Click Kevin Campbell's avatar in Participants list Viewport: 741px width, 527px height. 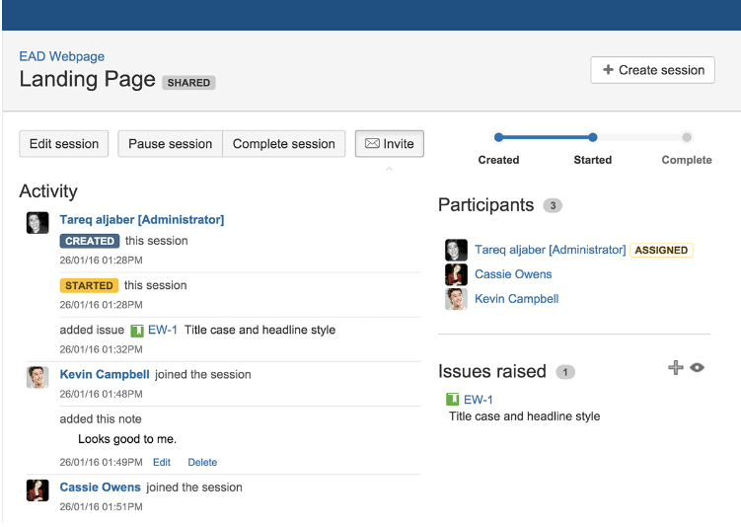[456, 299]
